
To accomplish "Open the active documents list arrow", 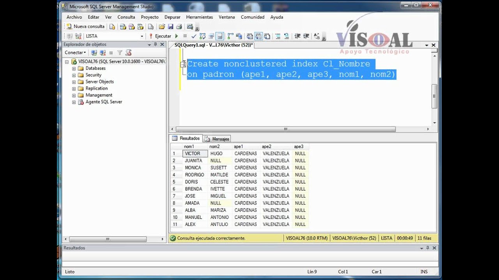I will tap(426, 45).
